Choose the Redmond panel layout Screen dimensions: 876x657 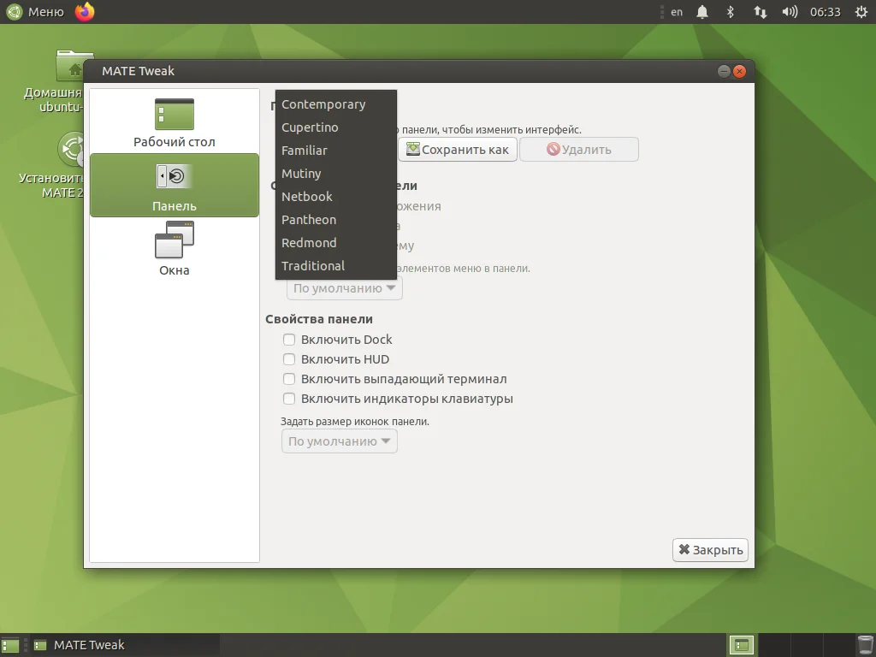click(x=335, y=243)
